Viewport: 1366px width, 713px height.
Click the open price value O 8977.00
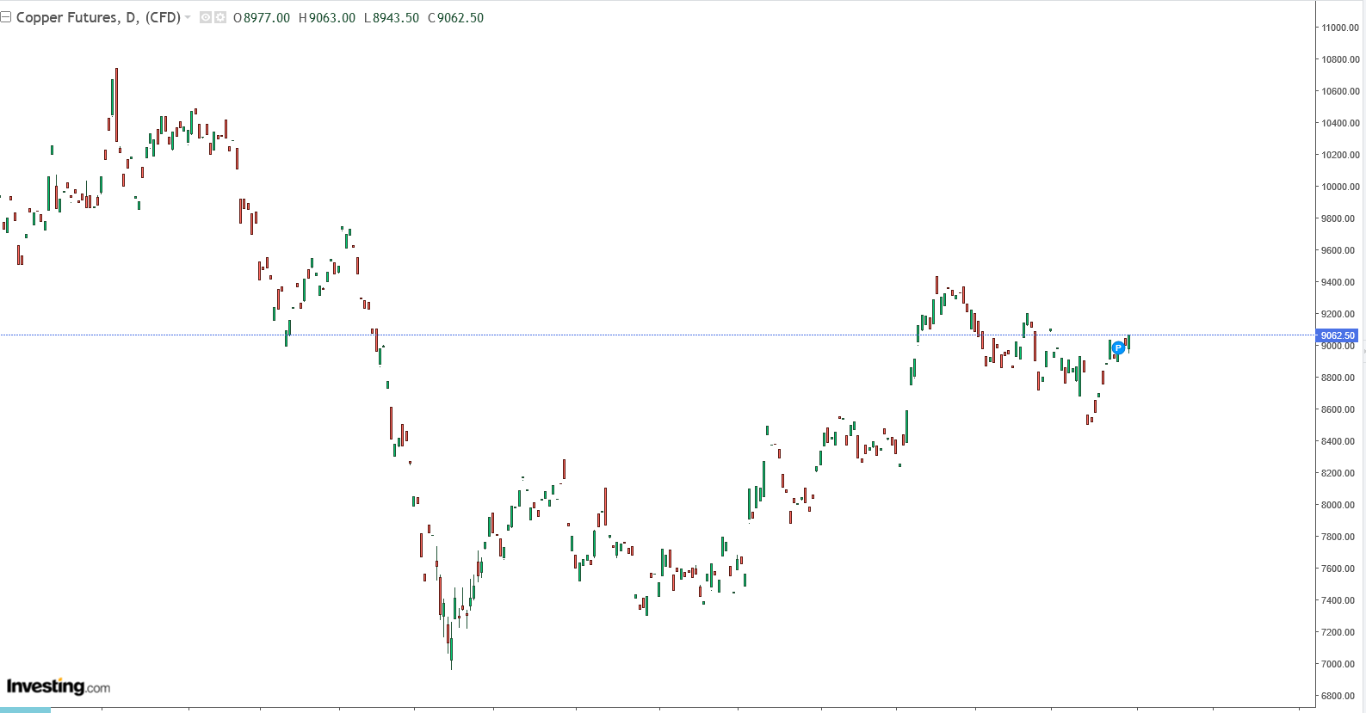[x=262, y=18]
